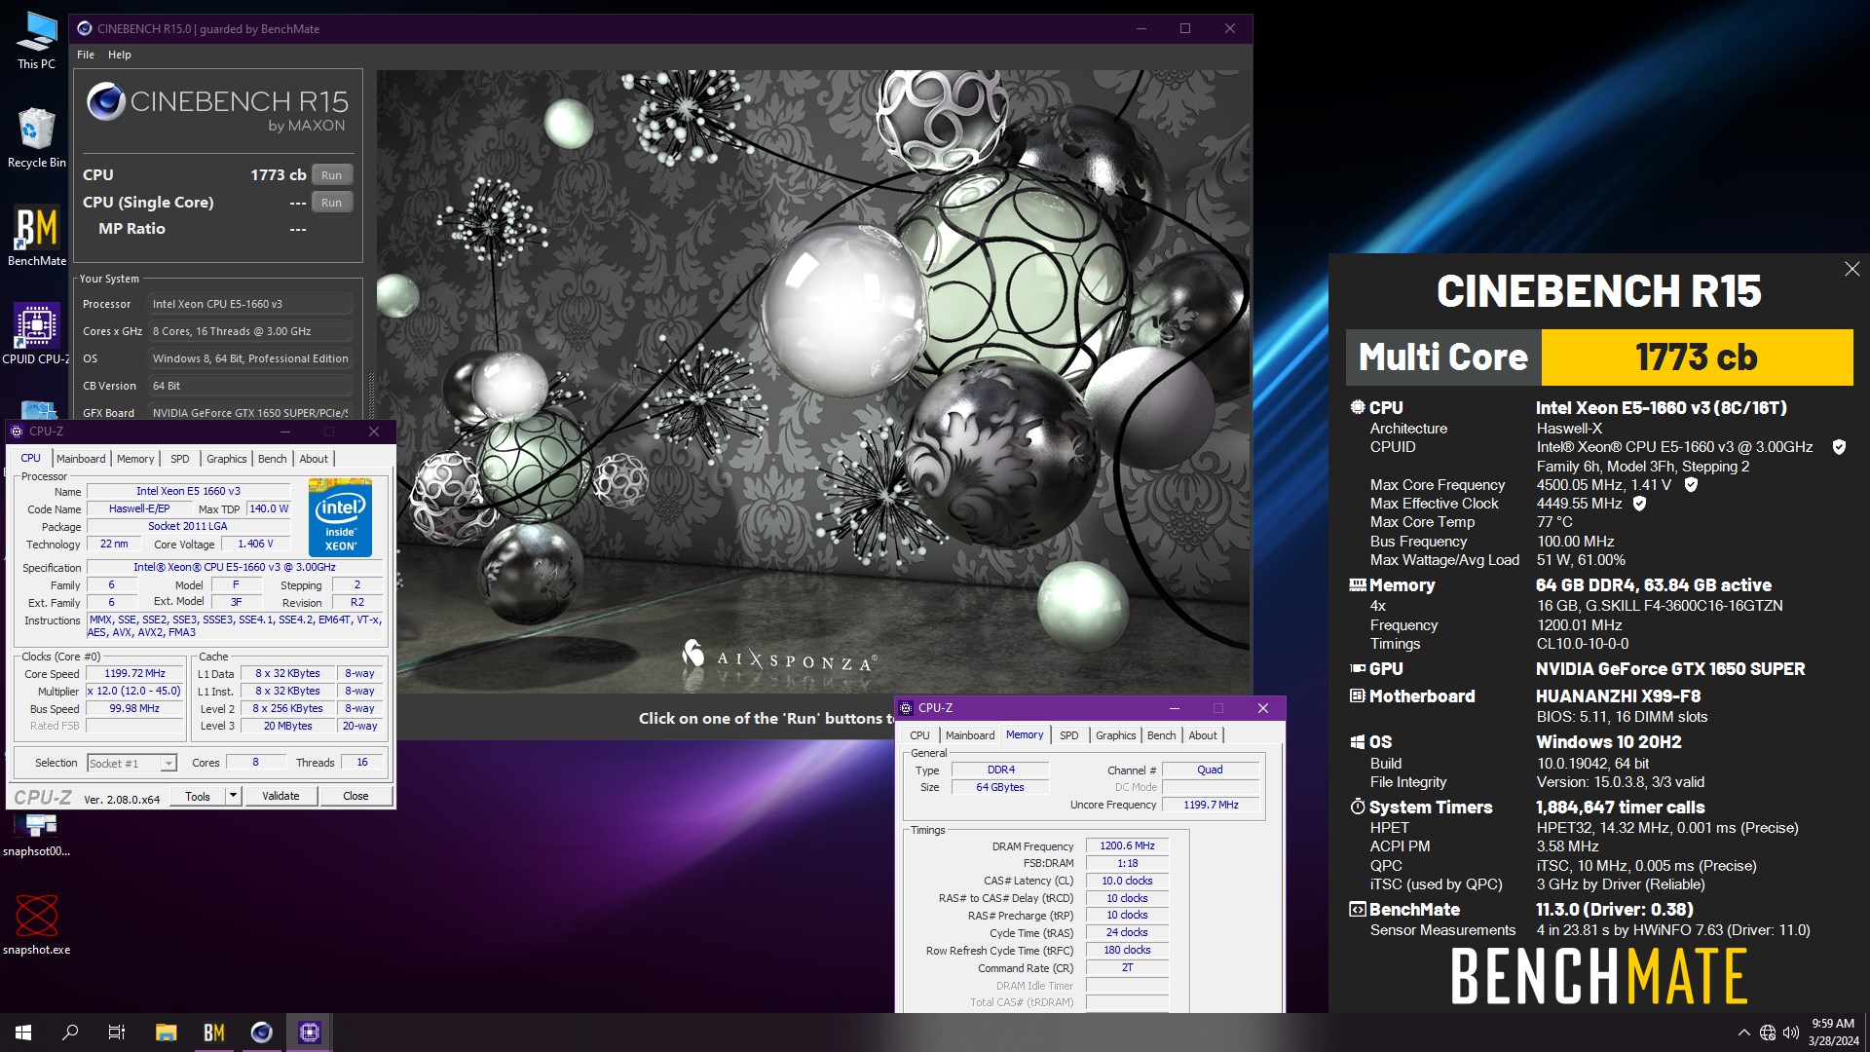Switch to SPD tab in left CPU-Z

(x=180, y=459)
